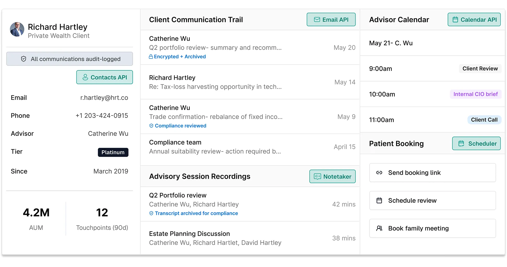Click the calendar icon in Schedule review
Image resolution: width=507 pixels, height=267 pixels.
click(379, 201)
